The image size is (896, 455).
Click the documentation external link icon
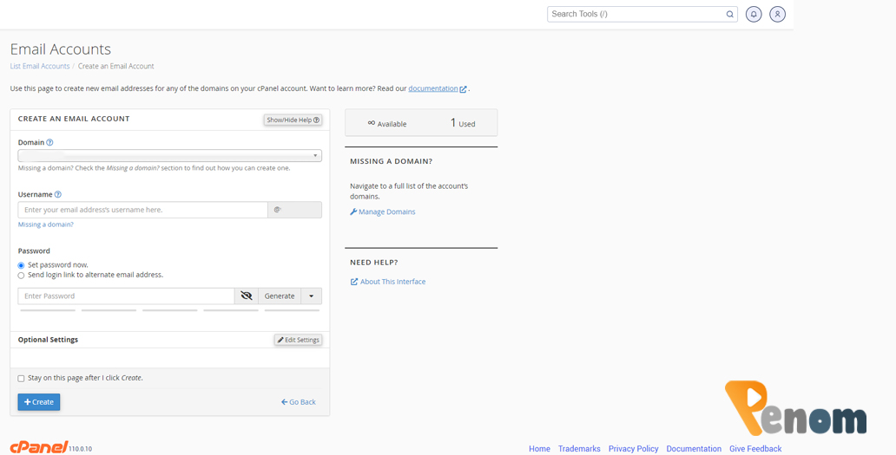point(464,89)
